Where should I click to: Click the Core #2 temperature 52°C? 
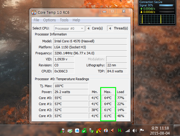(x=71, y=110)
